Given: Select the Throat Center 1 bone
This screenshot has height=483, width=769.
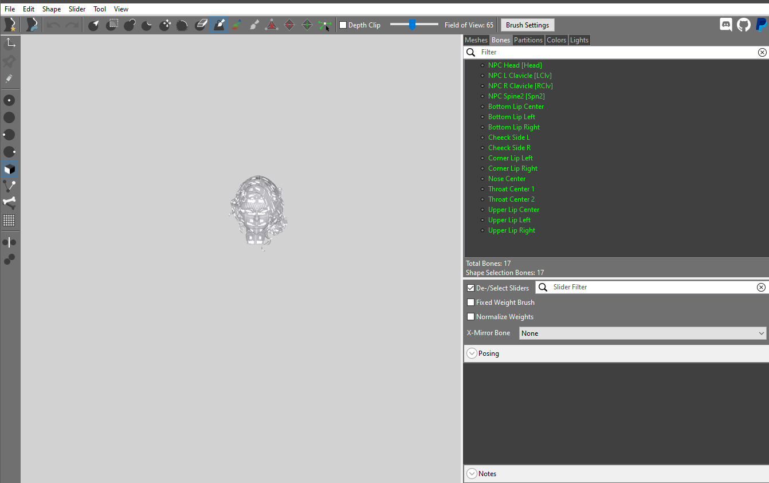Looking at the screenshot, I should point(511,189).
